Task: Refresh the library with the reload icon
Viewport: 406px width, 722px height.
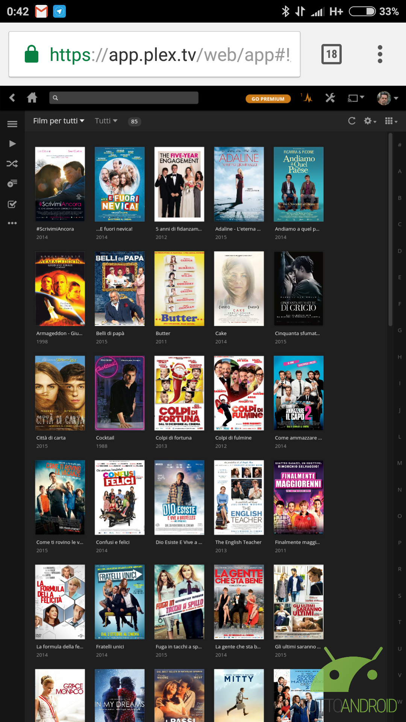Action: pos(352,121)
